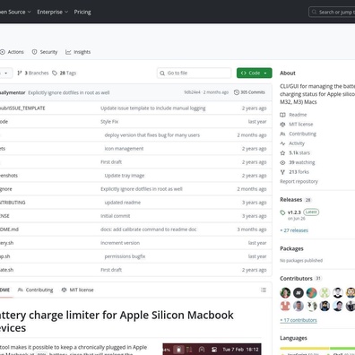Open the readme outline list icon
Screen dimensions: 355x355
pos(264,290)
